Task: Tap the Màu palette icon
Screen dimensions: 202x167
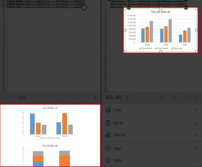Action: pyautogui.click(x=108, y=148)
